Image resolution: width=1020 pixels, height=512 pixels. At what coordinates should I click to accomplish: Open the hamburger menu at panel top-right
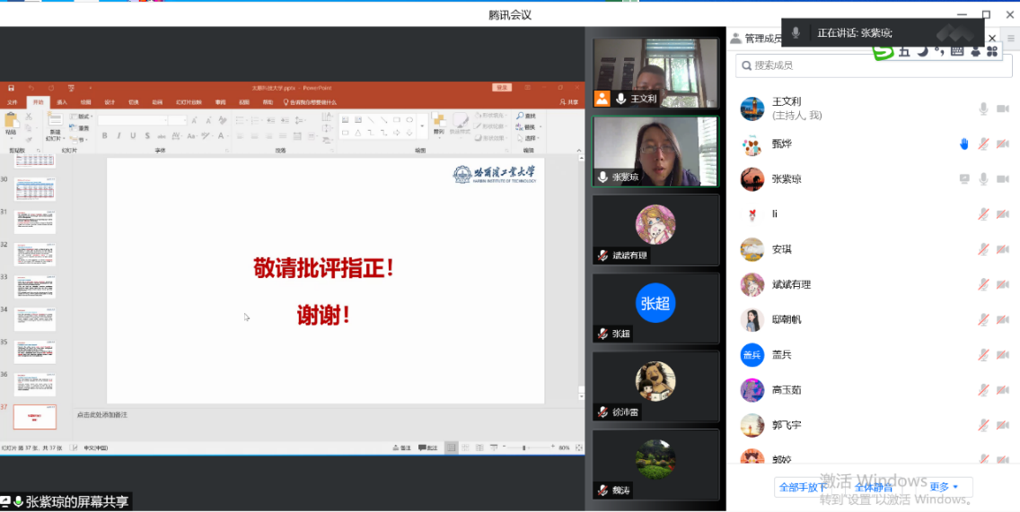[1010, 39]
